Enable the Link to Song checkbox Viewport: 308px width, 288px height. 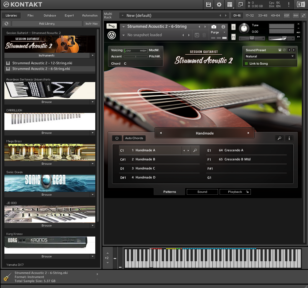point(246,64)
